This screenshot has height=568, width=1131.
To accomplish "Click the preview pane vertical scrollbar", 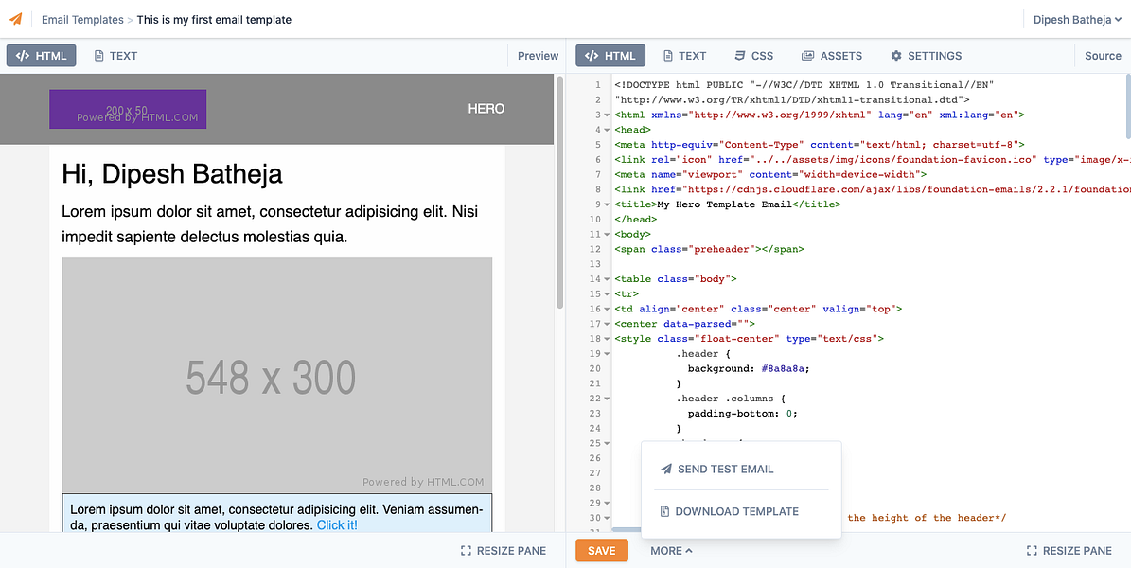I will pyautogui.click(x=559, y=193).
